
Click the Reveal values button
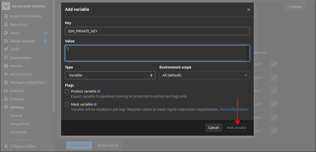[x=108, y=145]
